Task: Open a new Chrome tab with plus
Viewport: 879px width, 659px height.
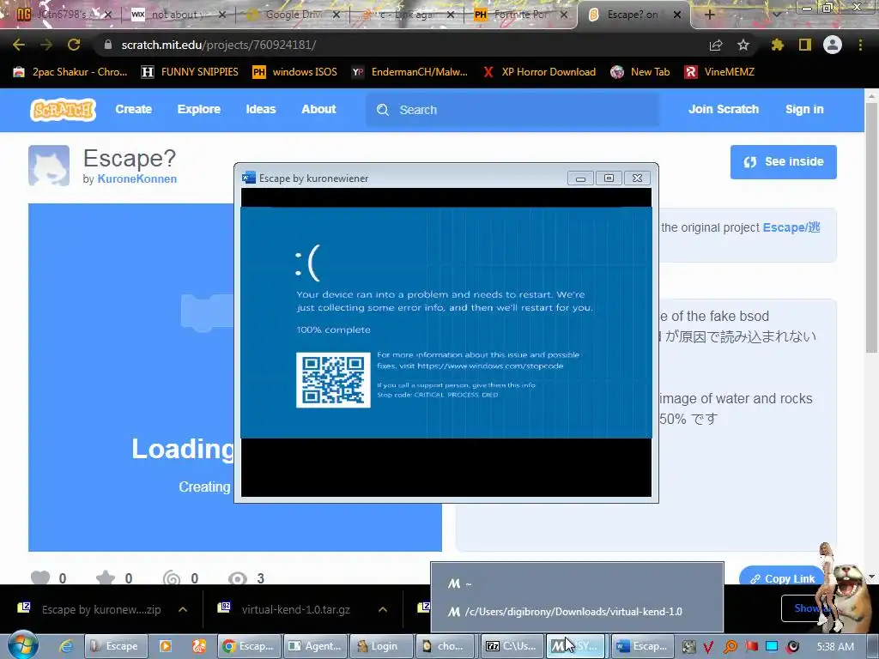Action: pyautogui.click(x=709, y=15)
